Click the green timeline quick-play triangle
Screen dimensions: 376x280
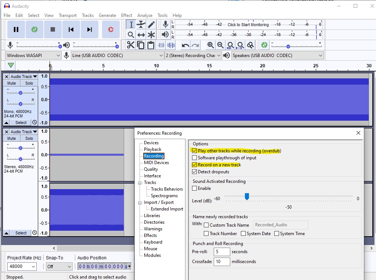(x=11, y=65)
